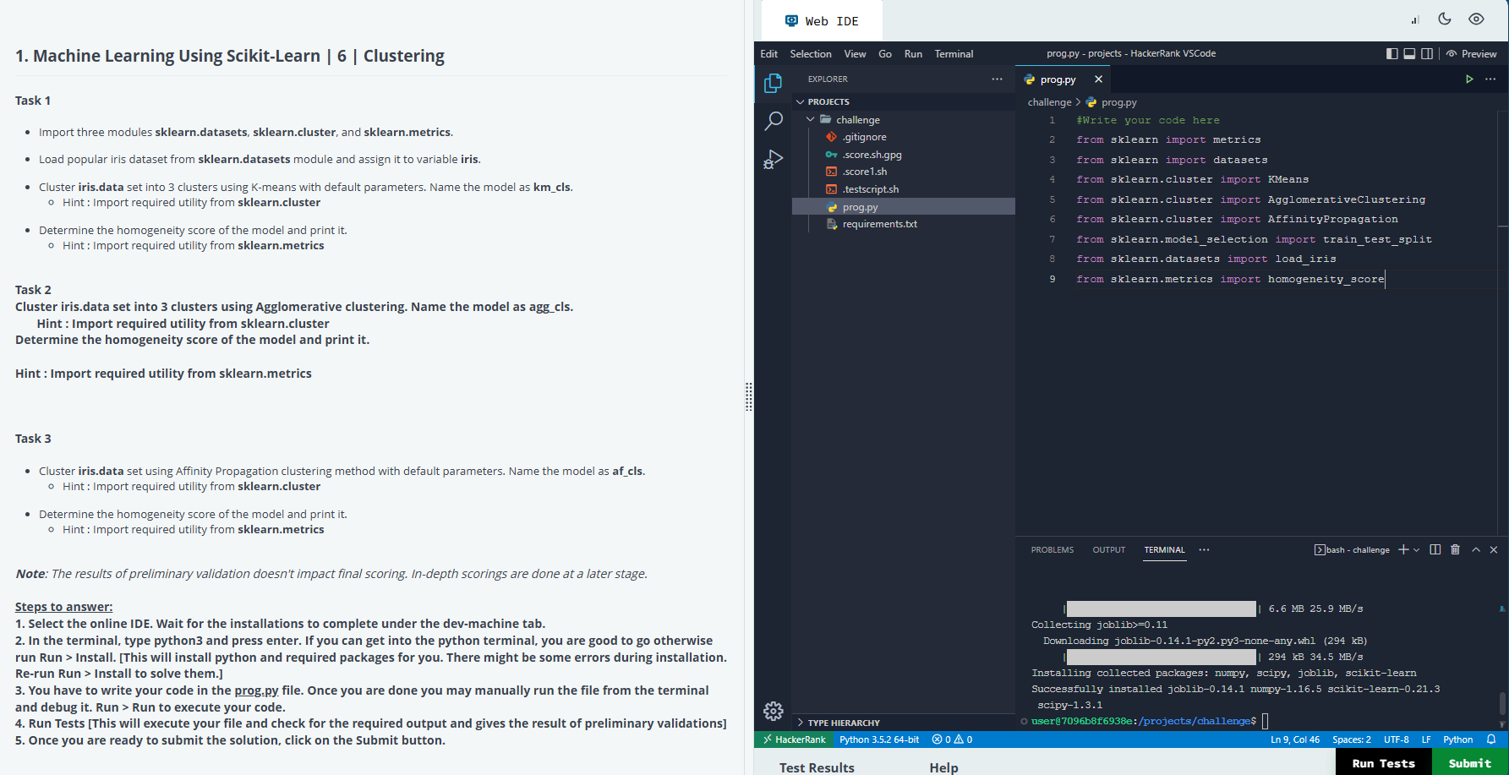Image resolution: width=1509 pixels, height=775 pixels.
Task: Collapse the challenge folder
Action: pyautogui.click(x=903, y=119)
